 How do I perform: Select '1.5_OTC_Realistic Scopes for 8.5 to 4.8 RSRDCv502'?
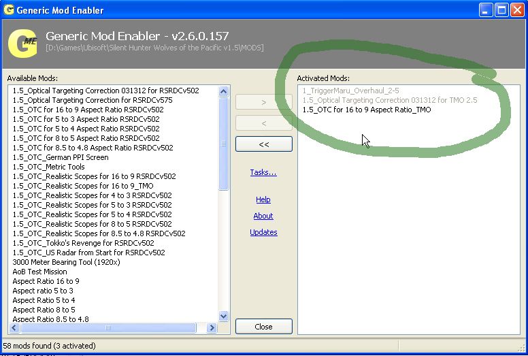(x=99, y=233)
